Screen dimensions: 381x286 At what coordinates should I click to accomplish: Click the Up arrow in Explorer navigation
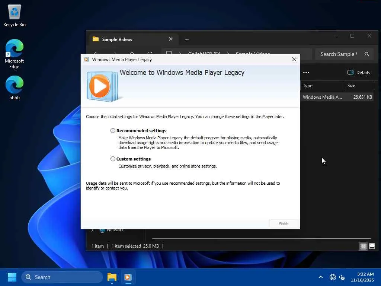coord(132,53)
